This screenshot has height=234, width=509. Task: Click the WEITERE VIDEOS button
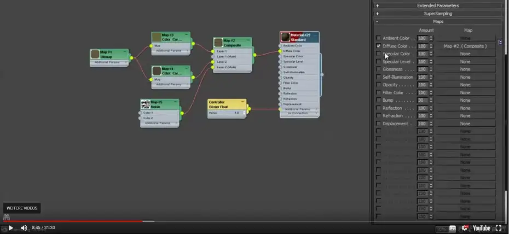click(x=22, y=208)
